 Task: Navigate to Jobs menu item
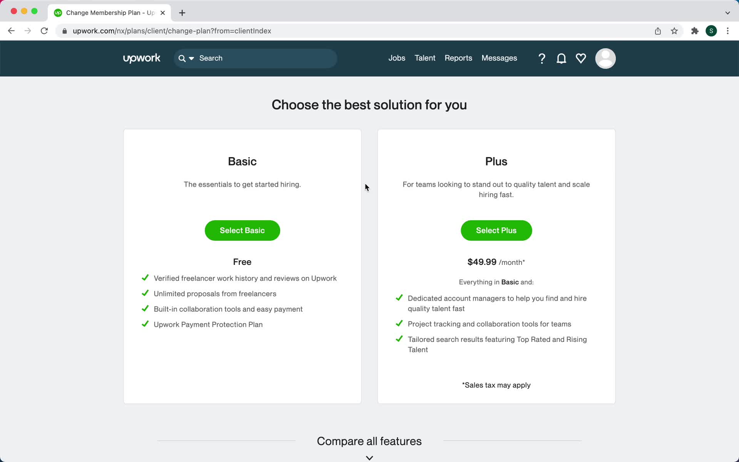[x=396, y=58]
